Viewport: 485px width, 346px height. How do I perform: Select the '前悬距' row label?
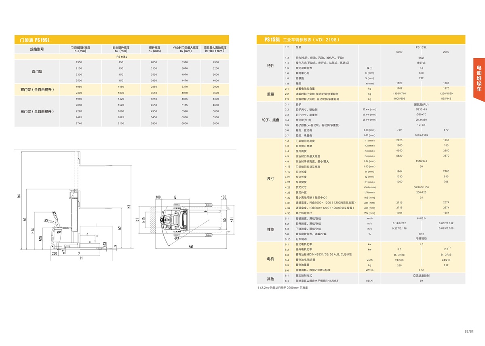(300, 78)
